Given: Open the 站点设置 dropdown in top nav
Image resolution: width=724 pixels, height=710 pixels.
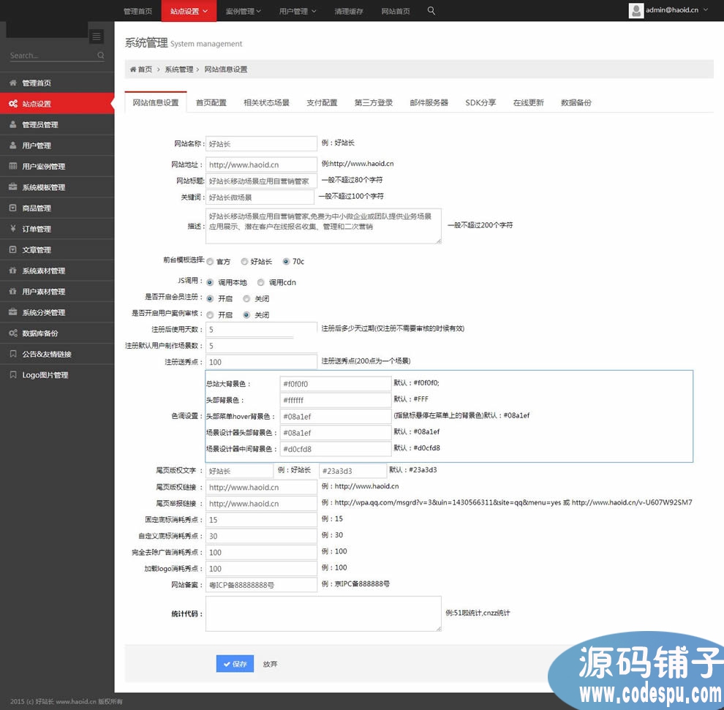Looking at the screenshot, I should (189, 11).
